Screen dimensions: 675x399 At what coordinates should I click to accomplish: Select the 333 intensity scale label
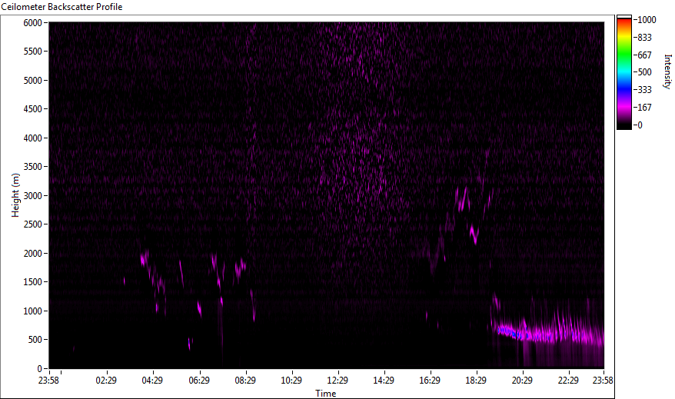click(644, 90)
